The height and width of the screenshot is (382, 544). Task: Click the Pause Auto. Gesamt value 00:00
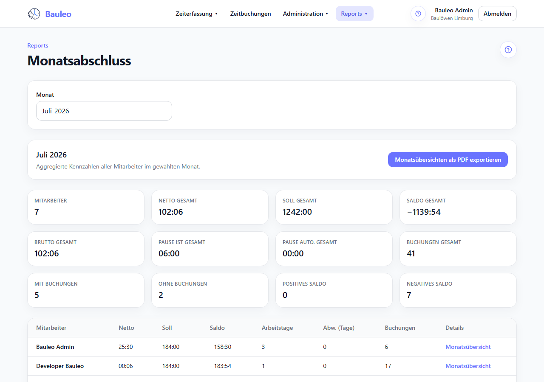pyautogui.click(x=293, y=253)
